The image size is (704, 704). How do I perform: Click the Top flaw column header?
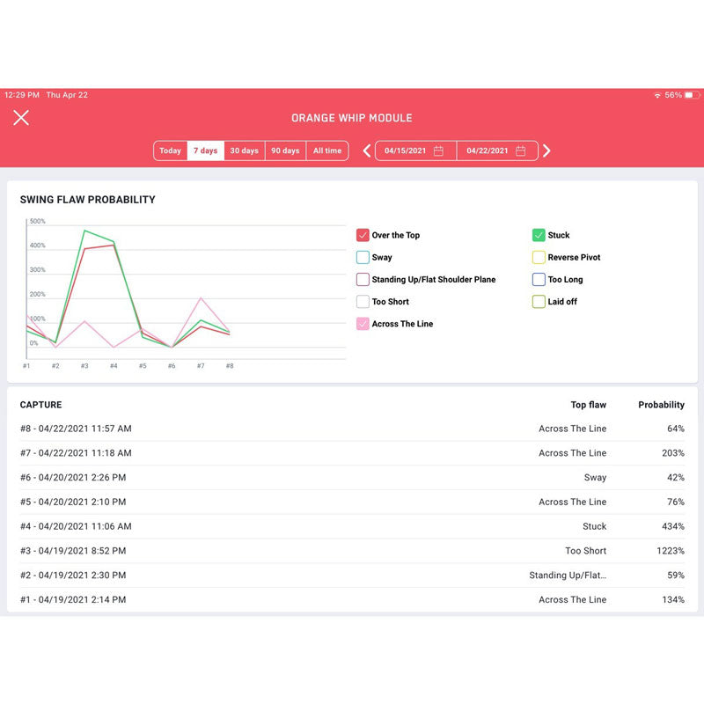(x=588, y=405)
